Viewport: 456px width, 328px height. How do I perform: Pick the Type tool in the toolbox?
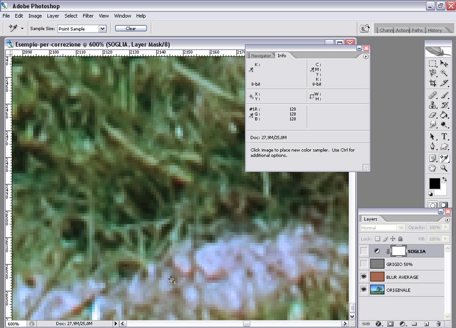click(444, 136)
